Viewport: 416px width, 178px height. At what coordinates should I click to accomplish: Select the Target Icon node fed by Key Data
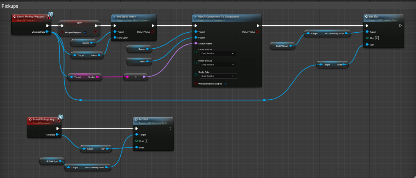pyautogui.click(x=96, y=149)
